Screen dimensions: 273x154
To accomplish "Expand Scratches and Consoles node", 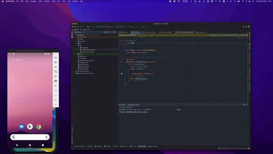I will pos(75,73).
